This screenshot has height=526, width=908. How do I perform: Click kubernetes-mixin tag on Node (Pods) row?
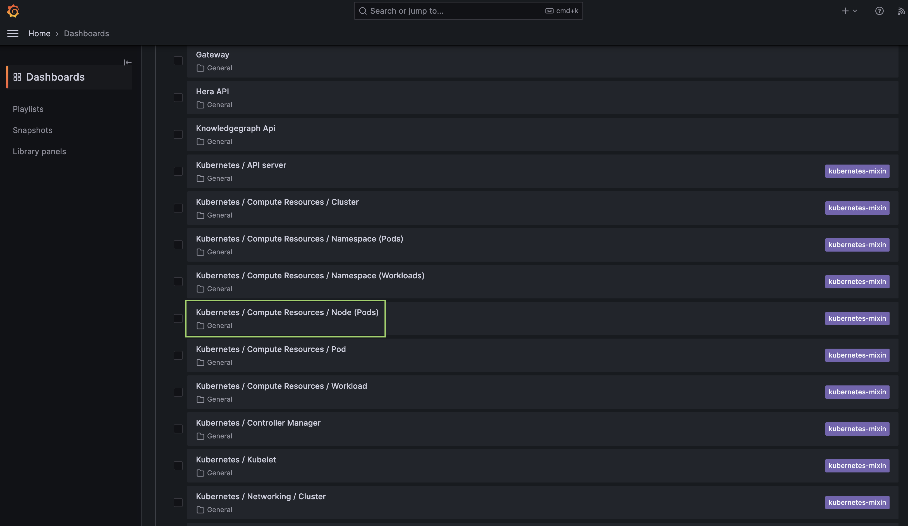coord(857,319)
